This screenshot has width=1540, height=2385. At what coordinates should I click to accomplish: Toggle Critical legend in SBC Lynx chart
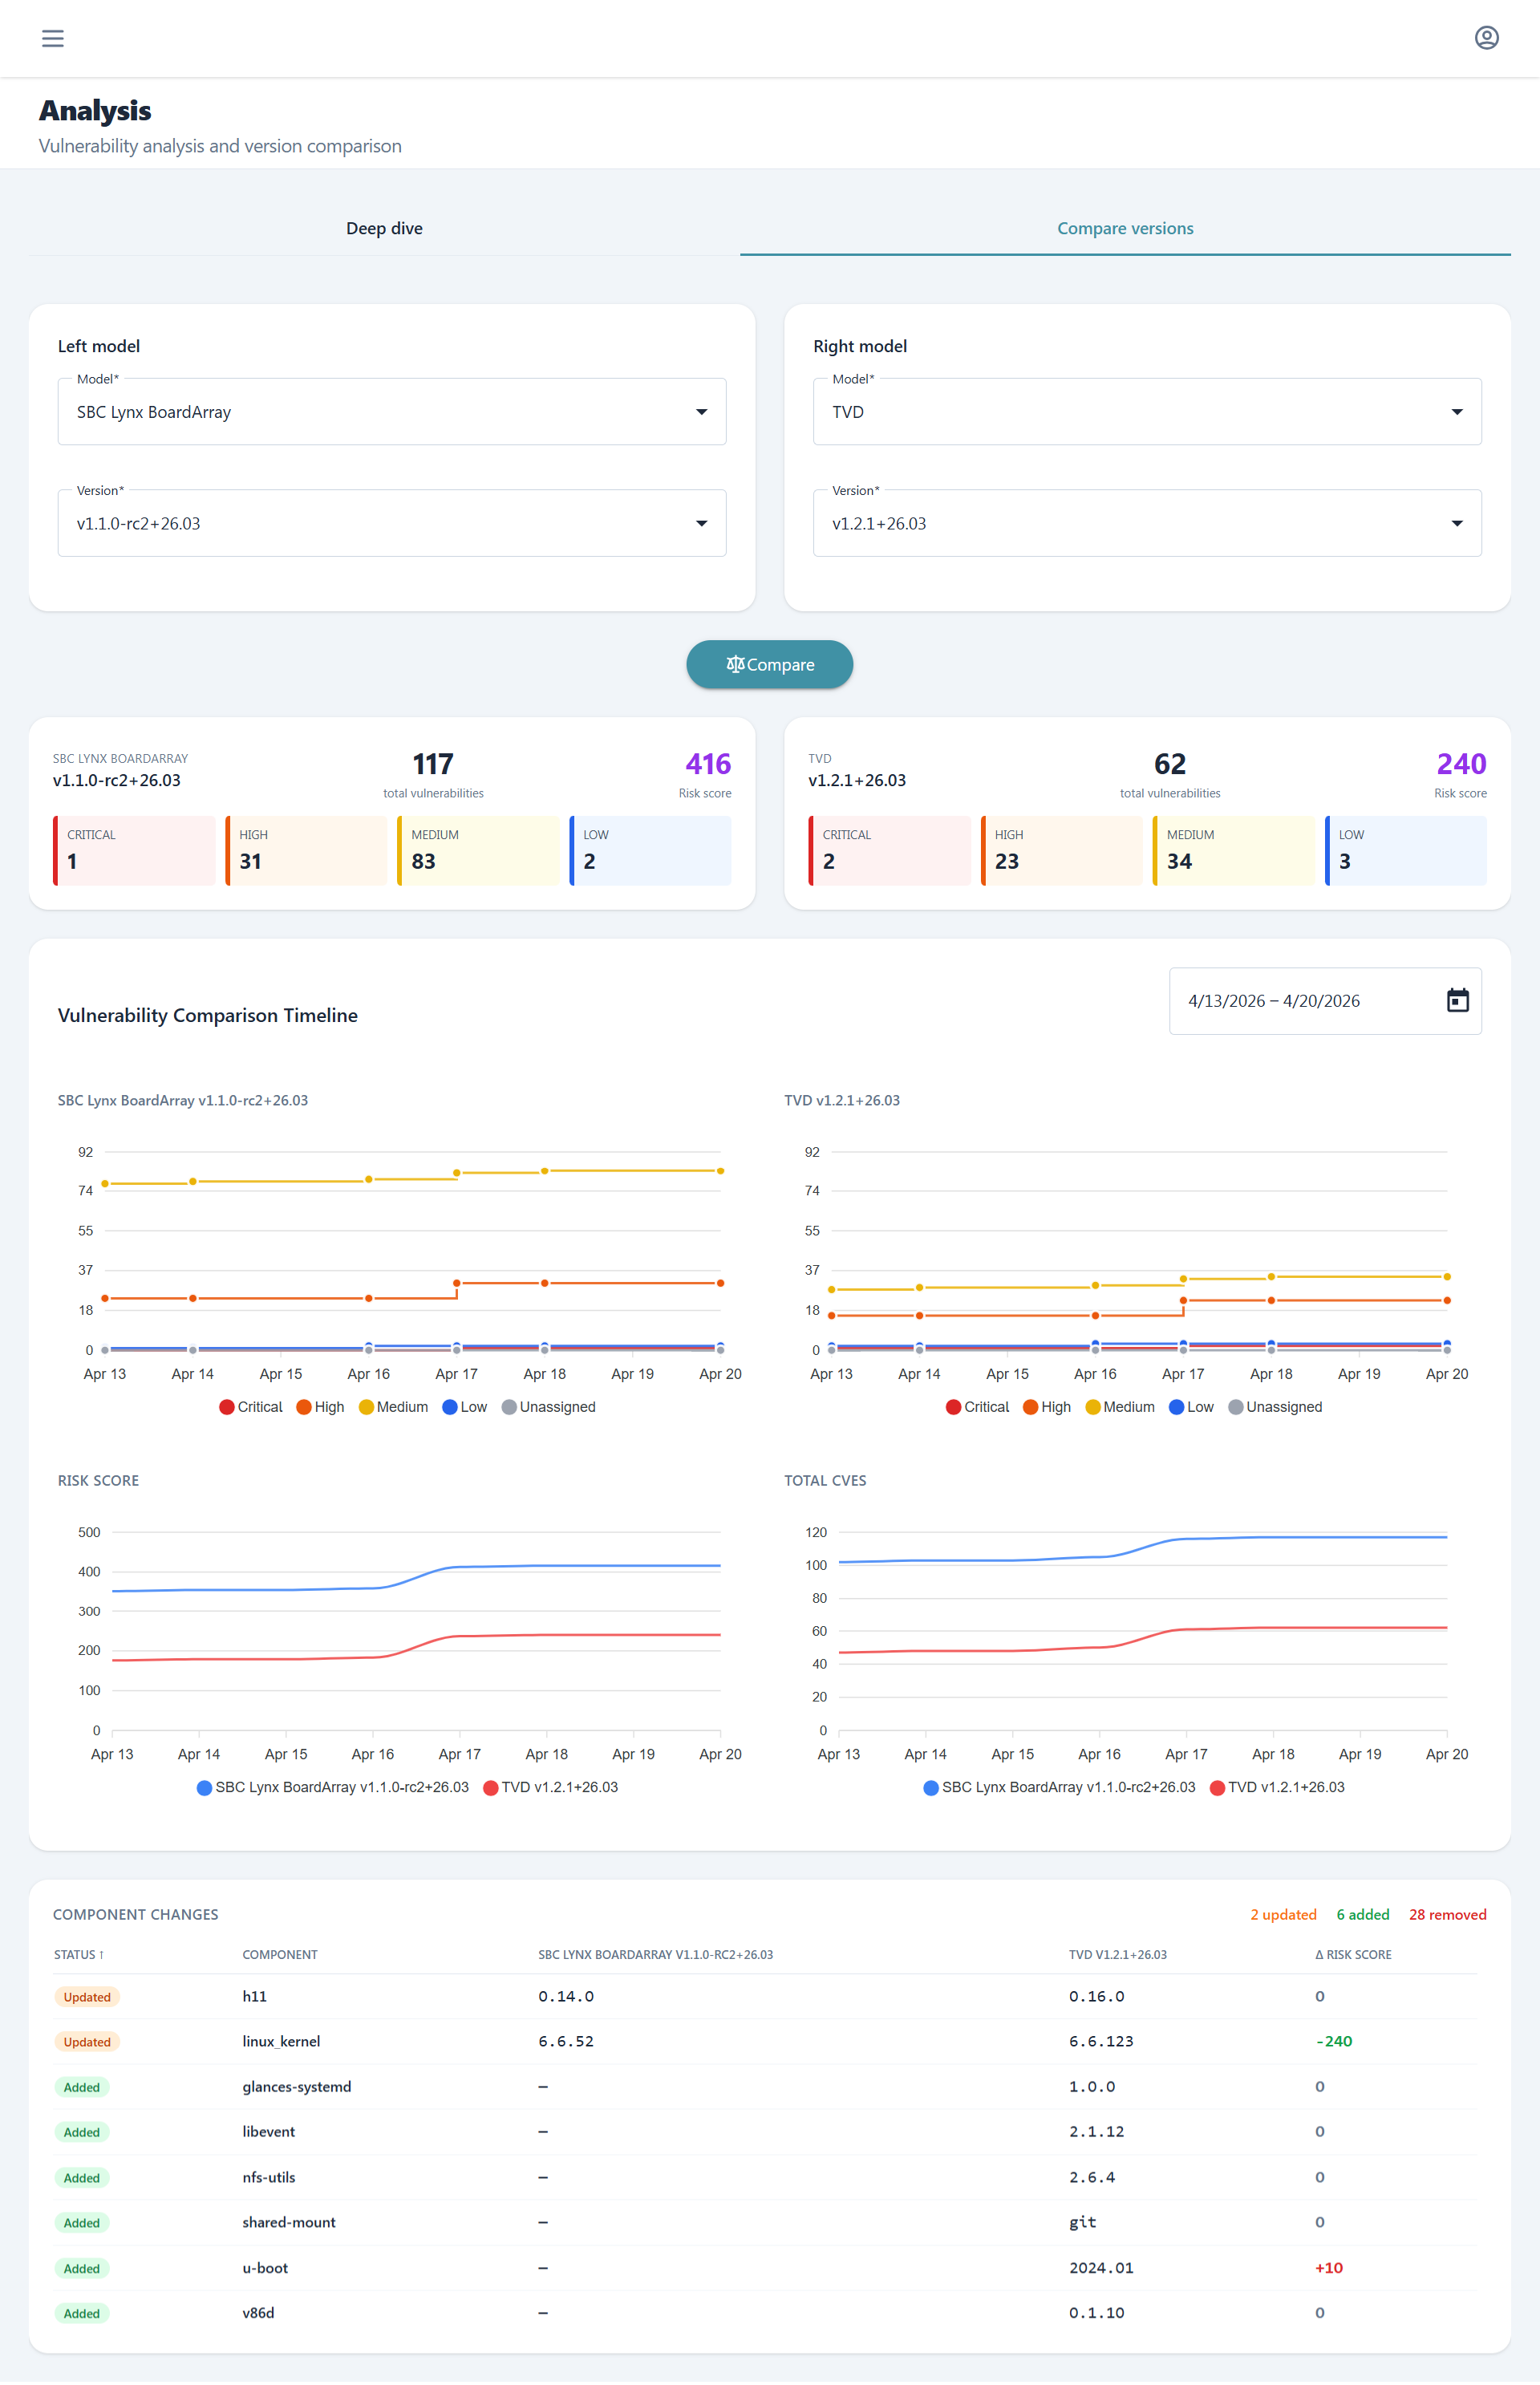(250, 1406)
